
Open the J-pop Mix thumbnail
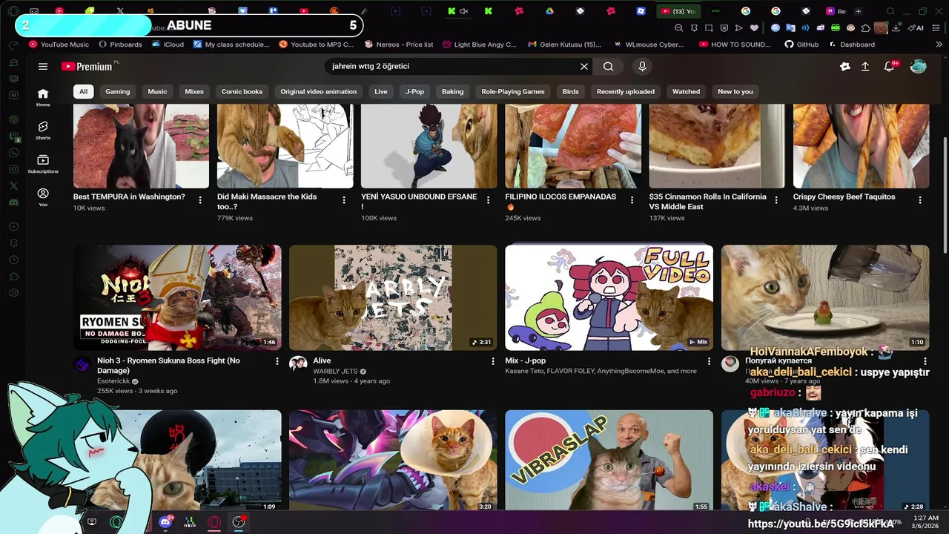point(609,297)
